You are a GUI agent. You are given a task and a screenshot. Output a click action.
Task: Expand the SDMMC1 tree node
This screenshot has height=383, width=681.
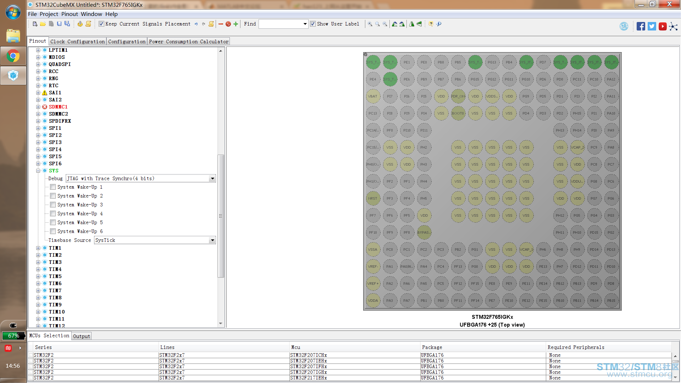pos(38,107)
